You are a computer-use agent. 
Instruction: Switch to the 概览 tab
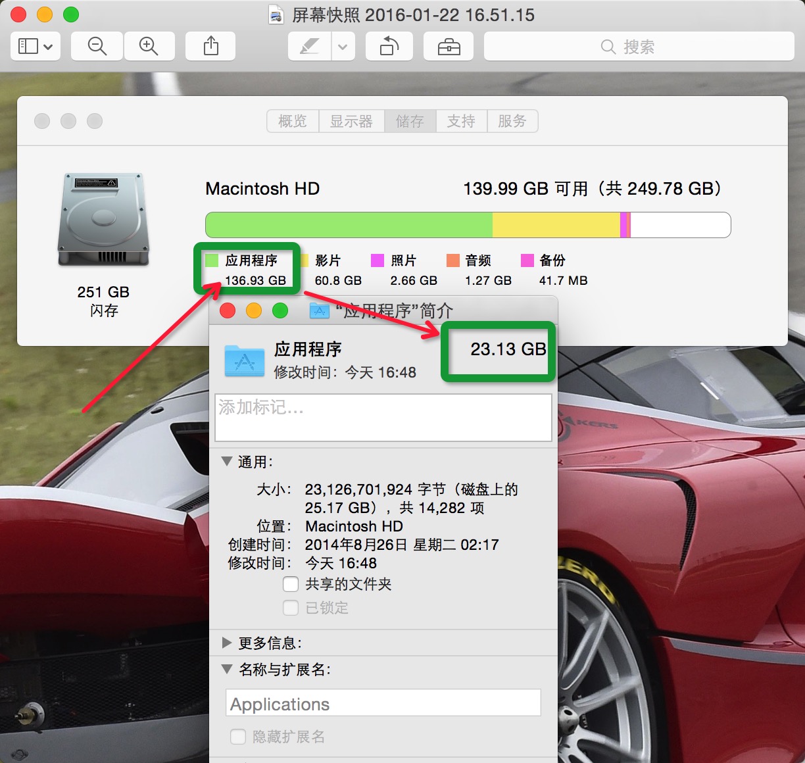[293, 121]
